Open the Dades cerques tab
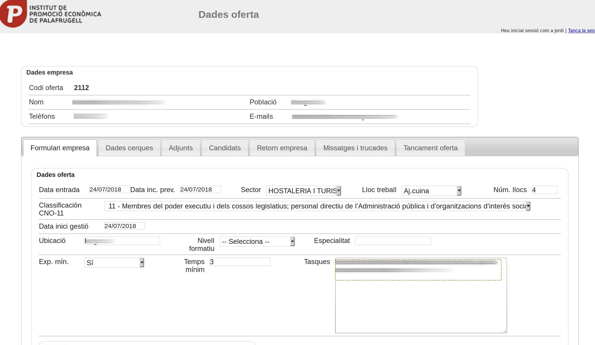The image size is (595, 345). click(x=129, y=148)
